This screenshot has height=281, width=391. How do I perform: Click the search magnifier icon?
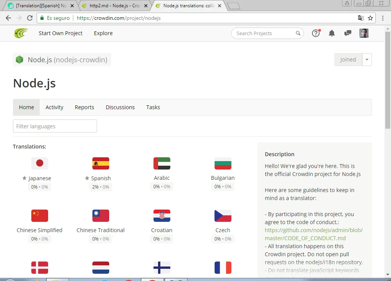(x=298, y=33)
